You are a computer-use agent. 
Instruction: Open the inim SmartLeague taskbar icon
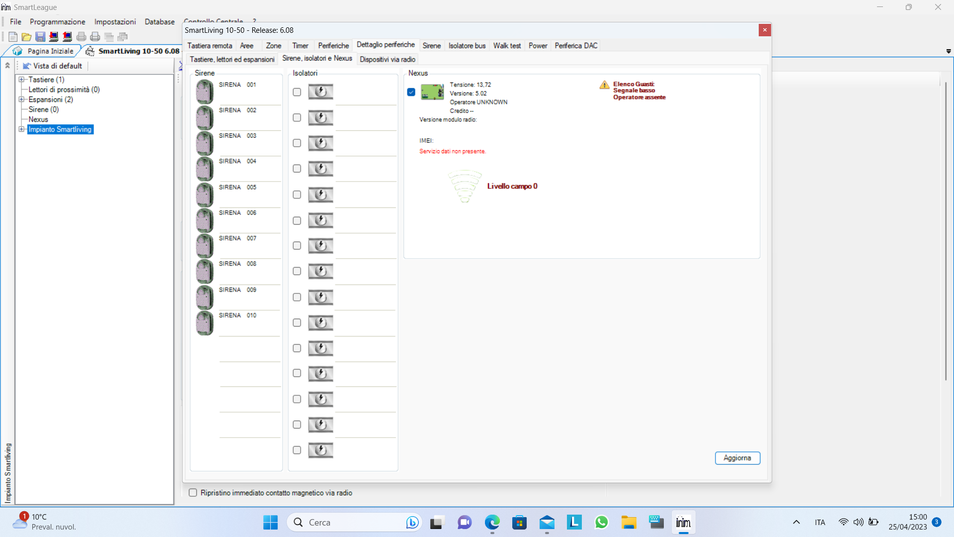coord(683,523)
